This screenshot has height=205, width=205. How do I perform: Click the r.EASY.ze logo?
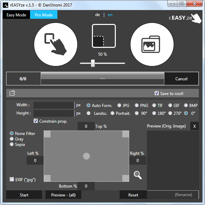185,18
